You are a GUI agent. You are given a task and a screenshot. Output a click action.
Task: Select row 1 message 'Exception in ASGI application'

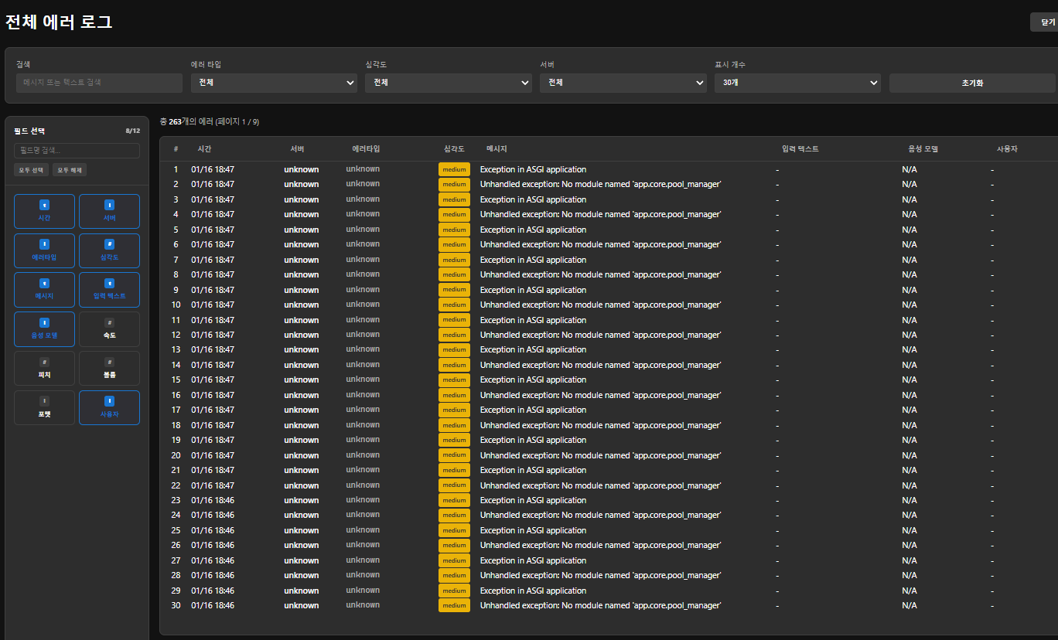click(x=533, y=169)
